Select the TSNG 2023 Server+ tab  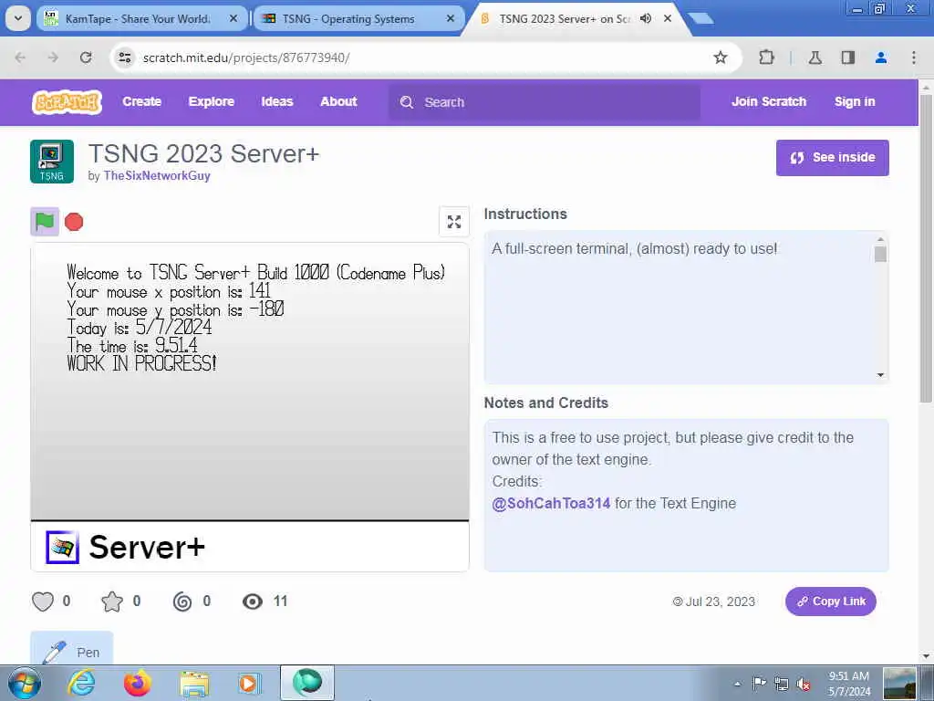click(x=564, y=18)
